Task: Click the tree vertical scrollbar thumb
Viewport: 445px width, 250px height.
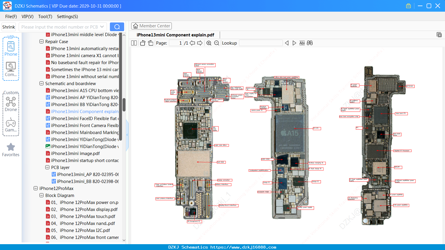Action: point(124,105)
